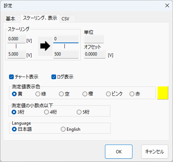Click the 0.000 [V] scaling input field
Image resolution: width=173 pixels, height=162 pixels.
point(16,39)
